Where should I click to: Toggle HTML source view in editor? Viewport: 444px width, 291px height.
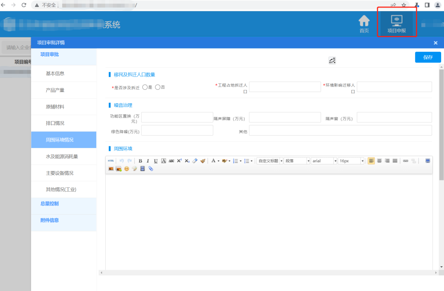111,161
